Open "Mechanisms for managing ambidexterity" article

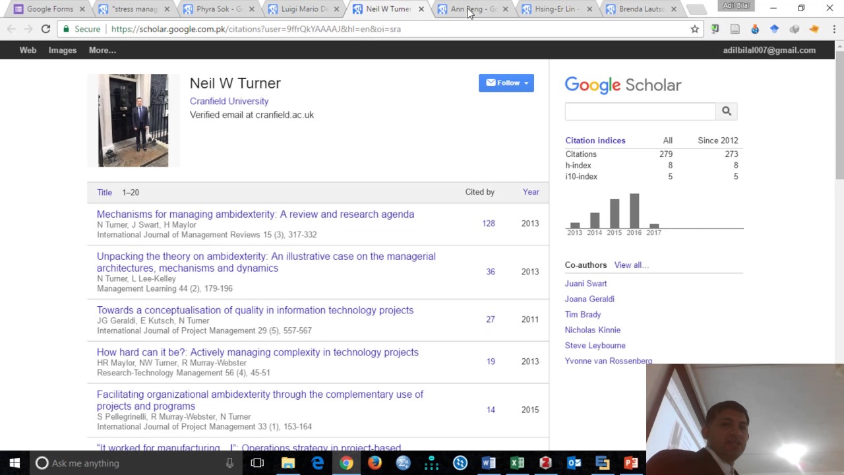coord(255,214)
